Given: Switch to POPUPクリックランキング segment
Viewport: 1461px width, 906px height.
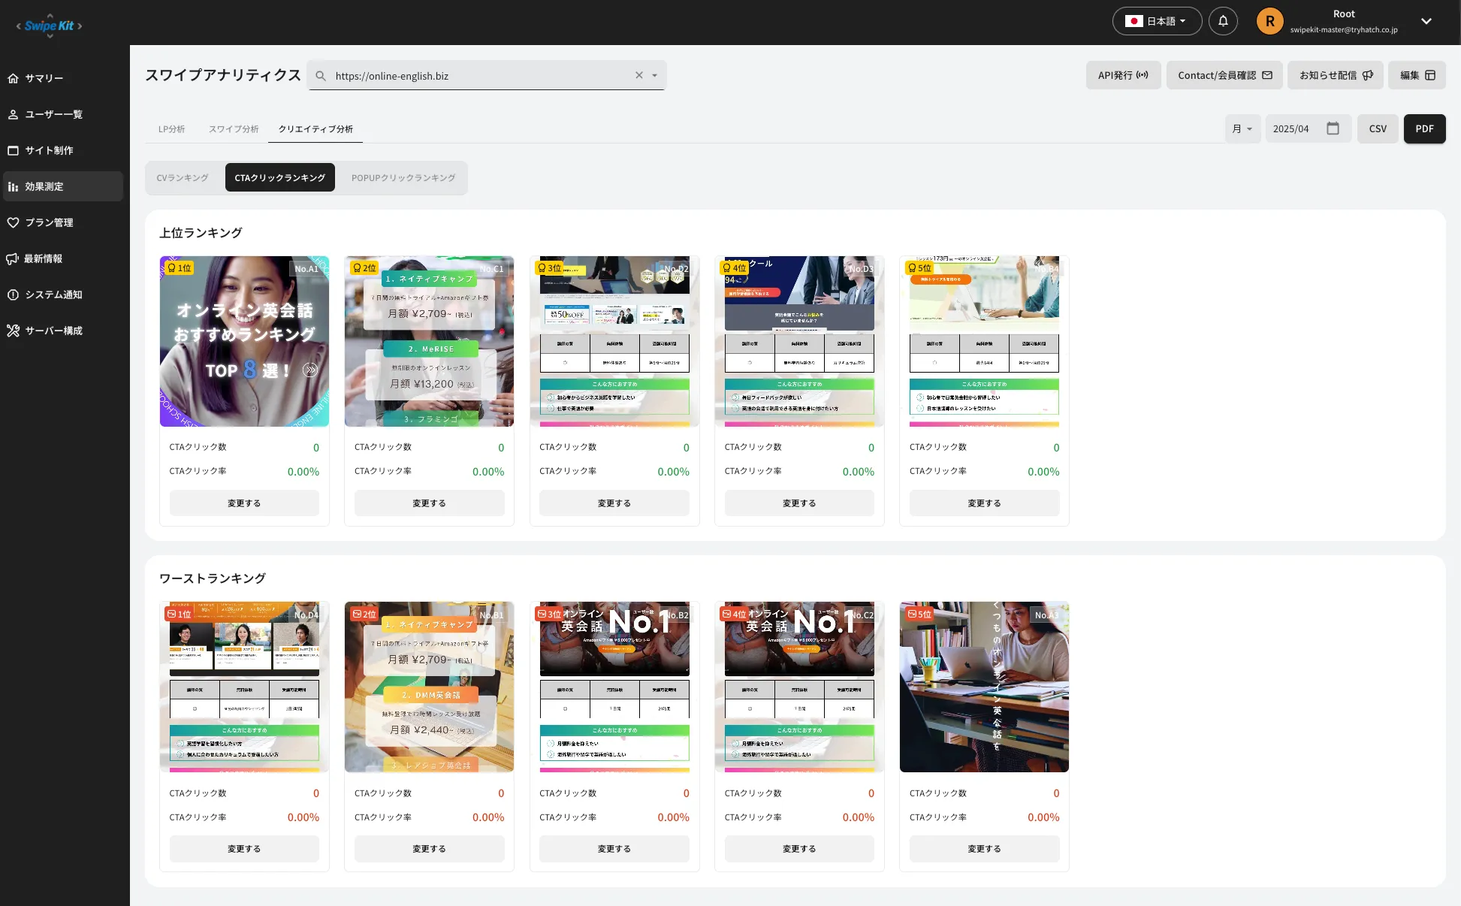Looking at the screenshot, I should click(x=403, y=178).
